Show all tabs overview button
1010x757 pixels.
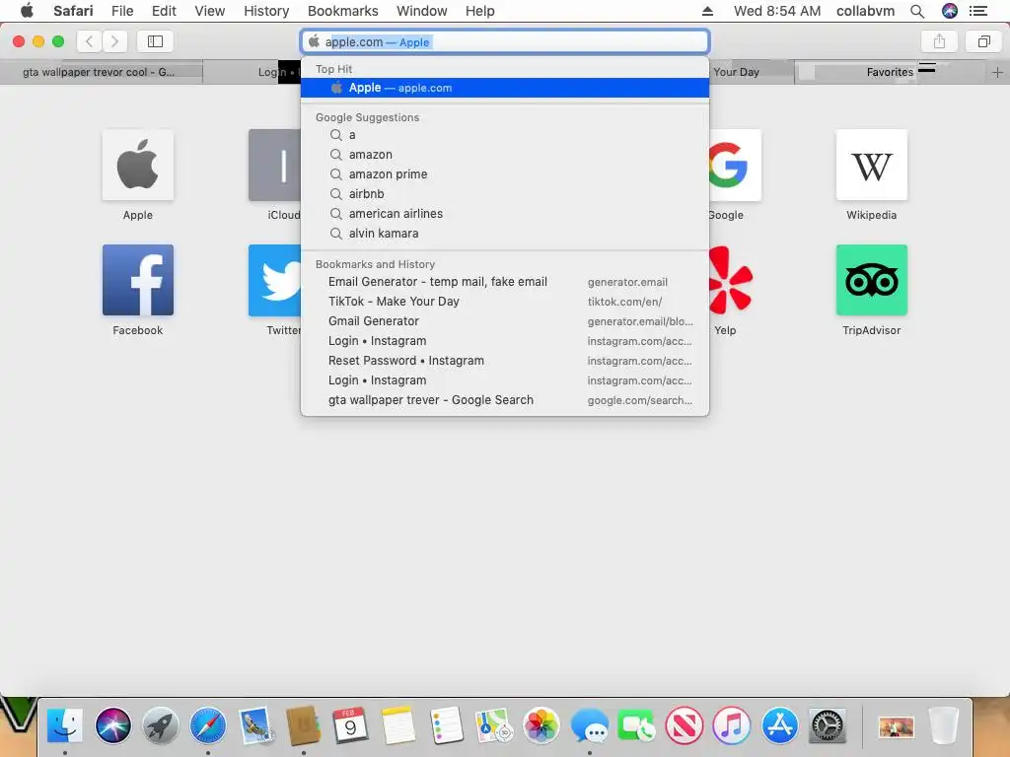pos(983,41)
